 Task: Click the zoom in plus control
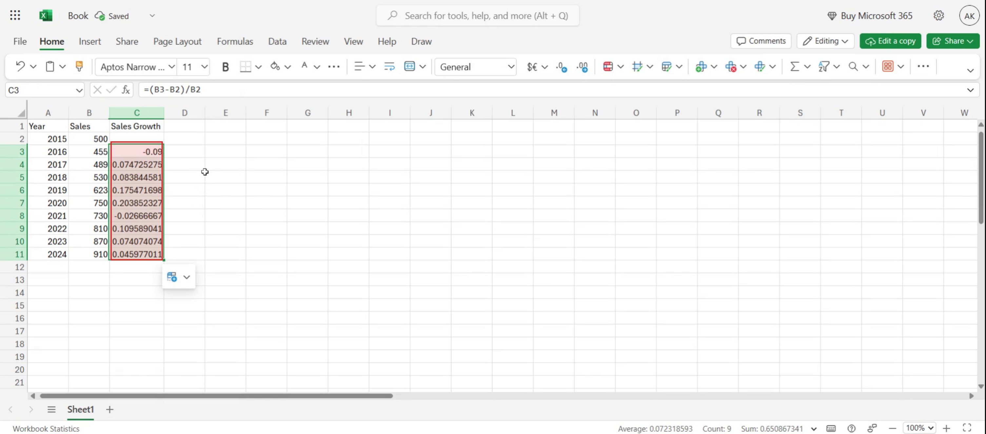(946, 428)
